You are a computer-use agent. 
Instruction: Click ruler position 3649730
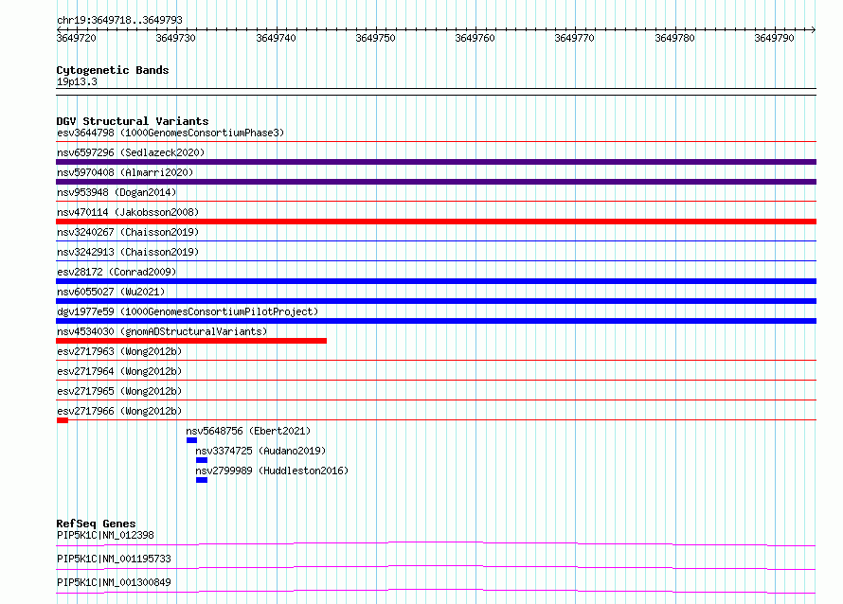pos(176,38)
